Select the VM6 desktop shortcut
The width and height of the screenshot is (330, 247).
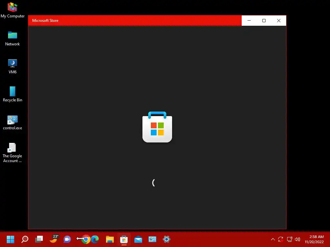point(13,66)
